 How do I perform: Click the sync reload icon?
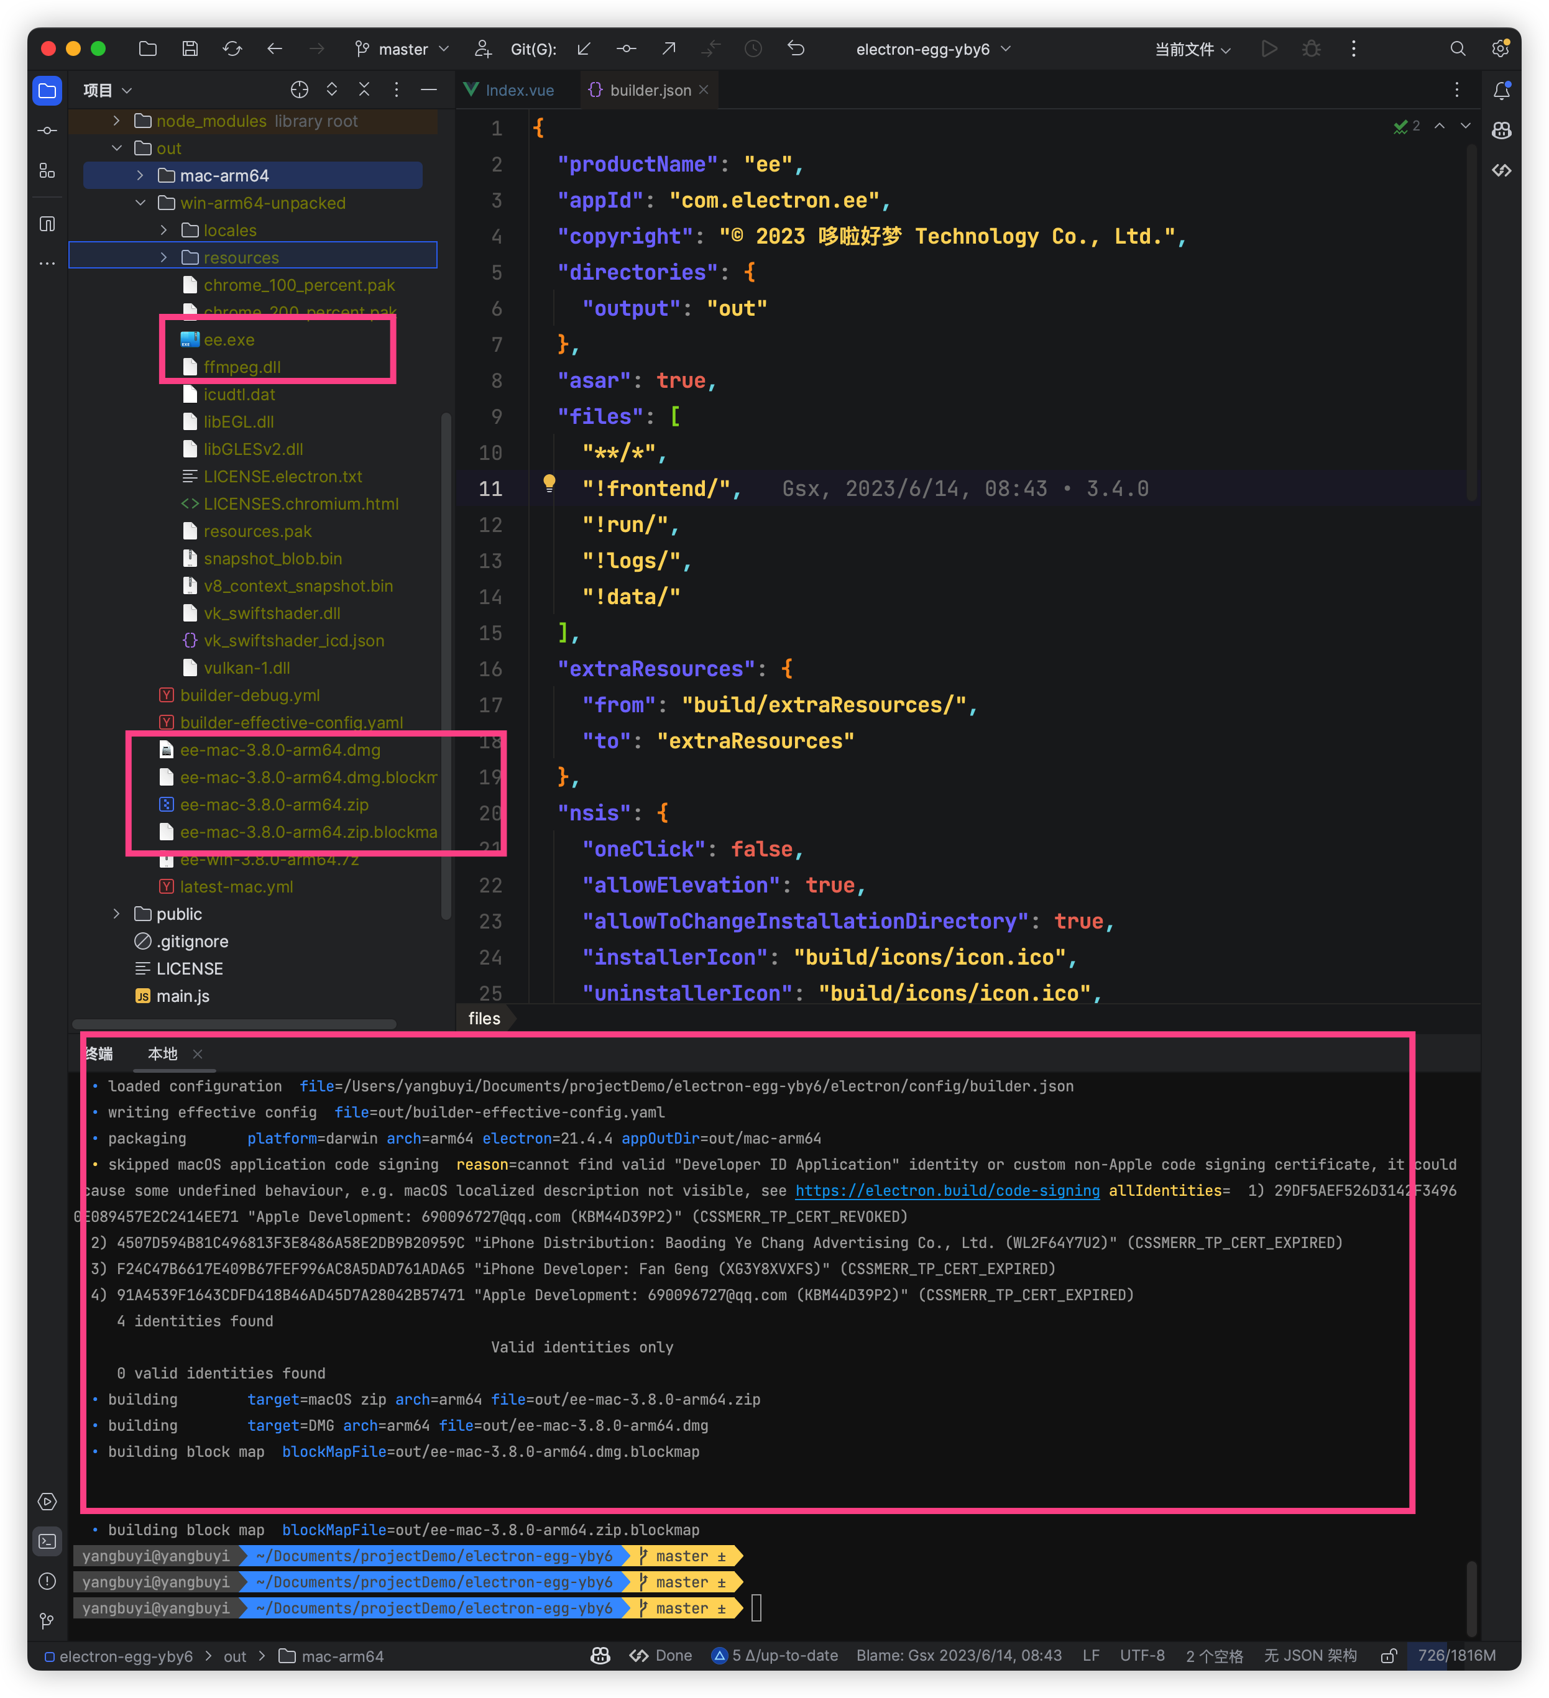232,49
